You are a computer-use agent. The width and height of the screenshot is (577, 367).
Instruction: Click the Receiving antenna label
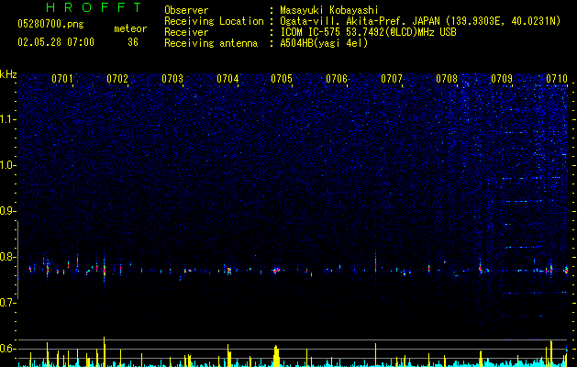click(211, 43)
